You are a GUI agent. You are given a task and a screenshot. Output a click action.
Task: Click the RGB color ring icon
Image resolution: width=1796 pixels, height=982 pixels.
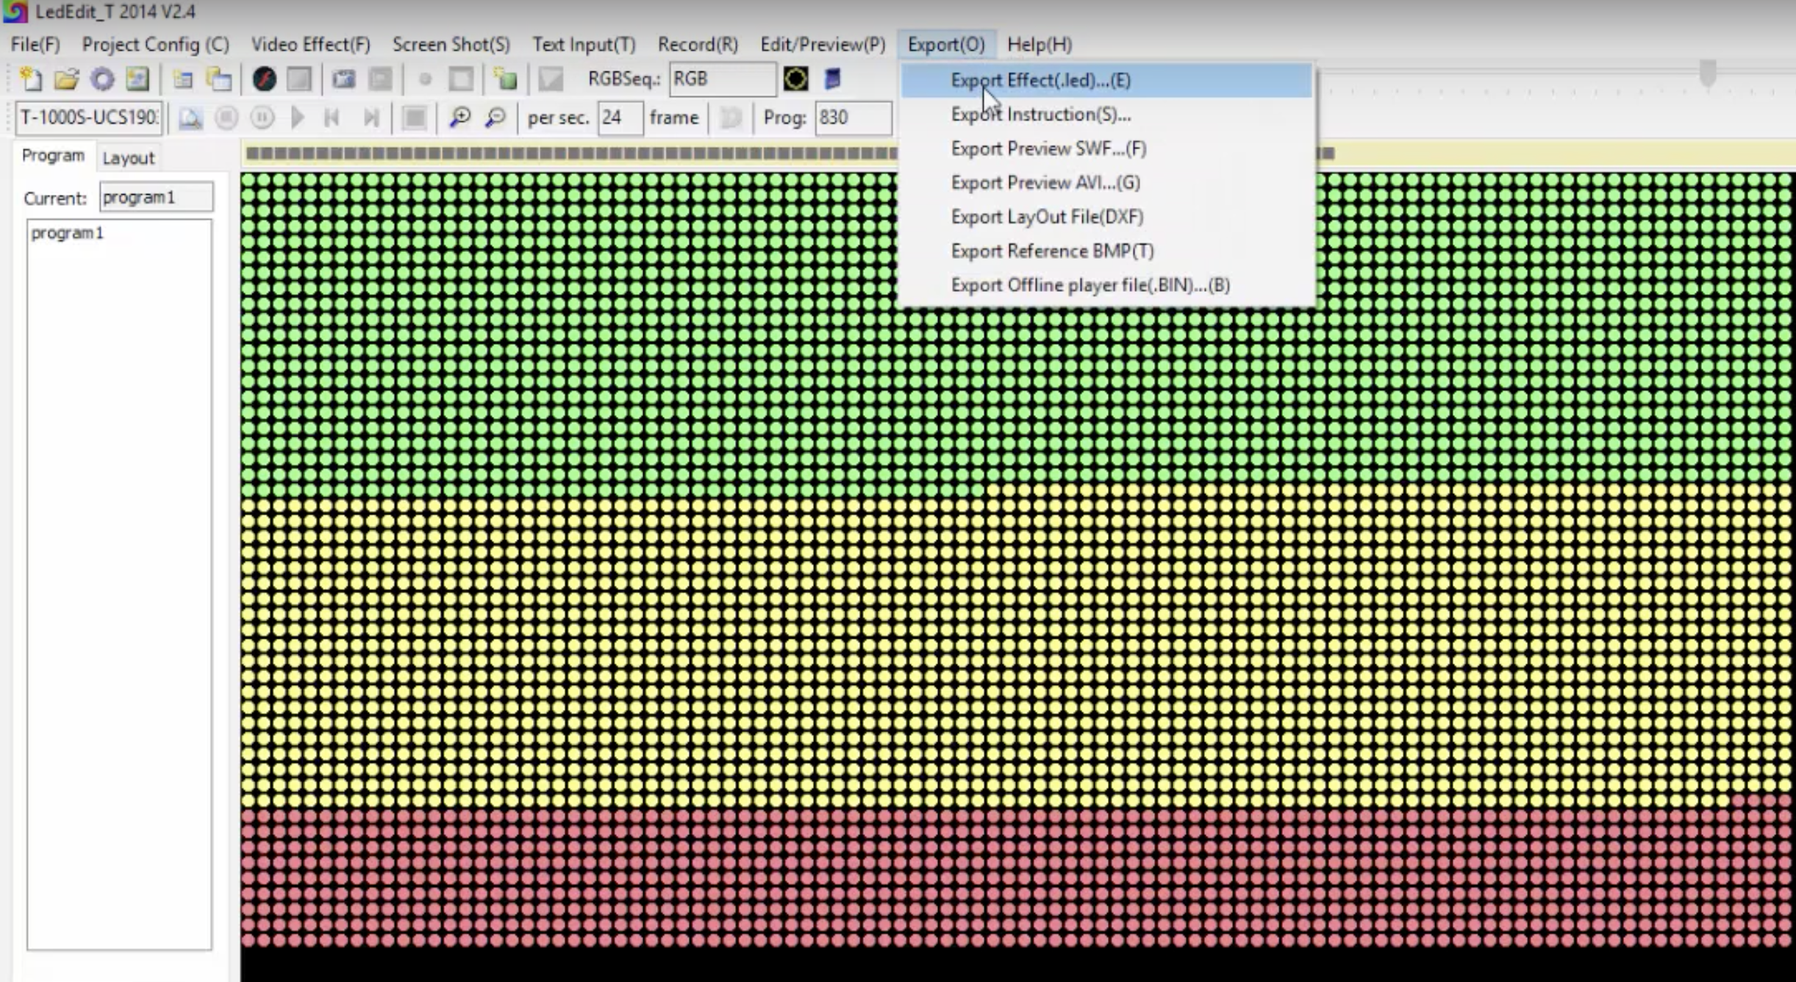[x=796, y=79]
